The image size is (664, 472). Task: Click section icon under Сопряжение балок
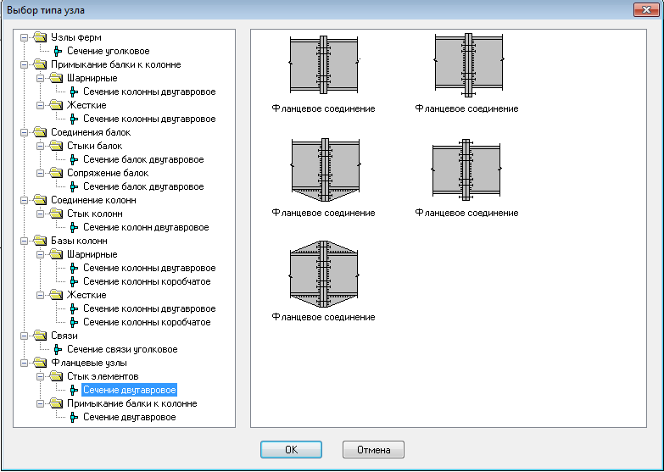click(x=74, y=186)
